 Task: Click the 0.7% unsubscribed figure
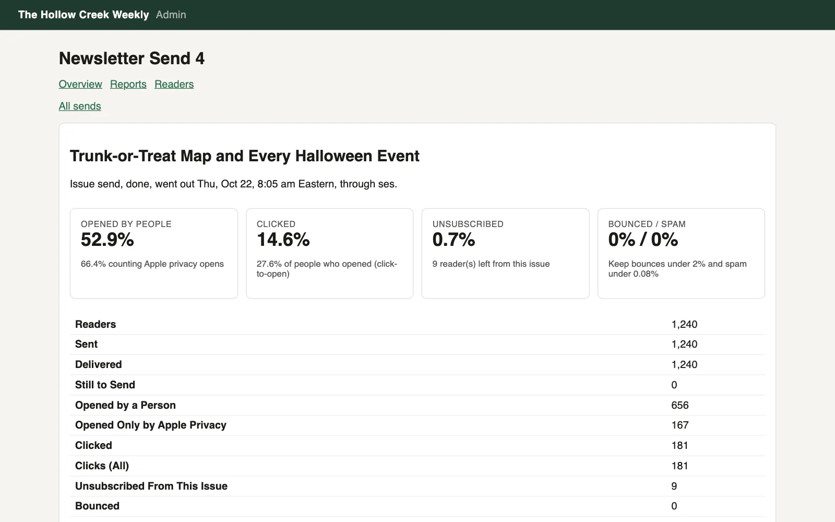[454, 240]
